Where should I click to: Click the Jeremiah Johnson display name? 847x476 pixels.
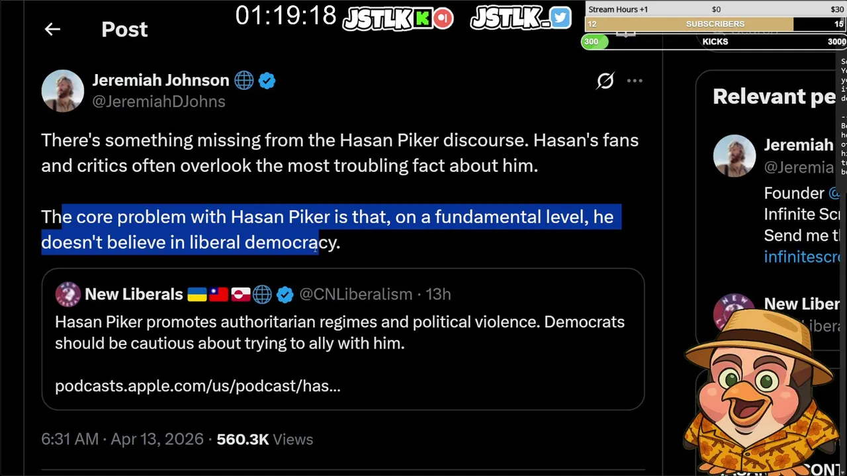(161, 80)
